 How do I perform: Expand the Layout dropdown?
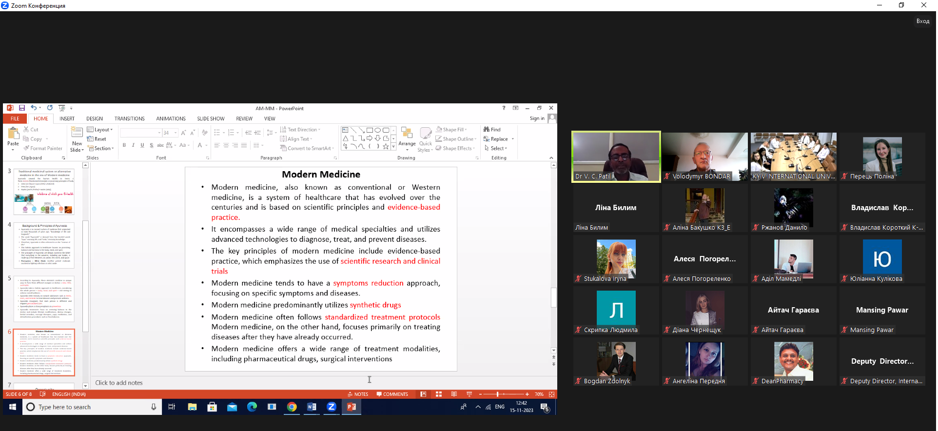click(100, 130)
